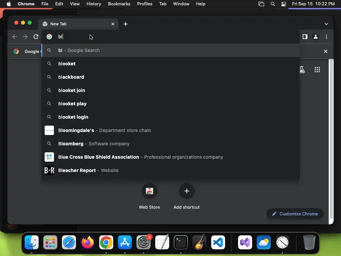Viewport: 341px width, 256px height.
Task: Open the Tab menu
Action: click(x=163, y=4)
